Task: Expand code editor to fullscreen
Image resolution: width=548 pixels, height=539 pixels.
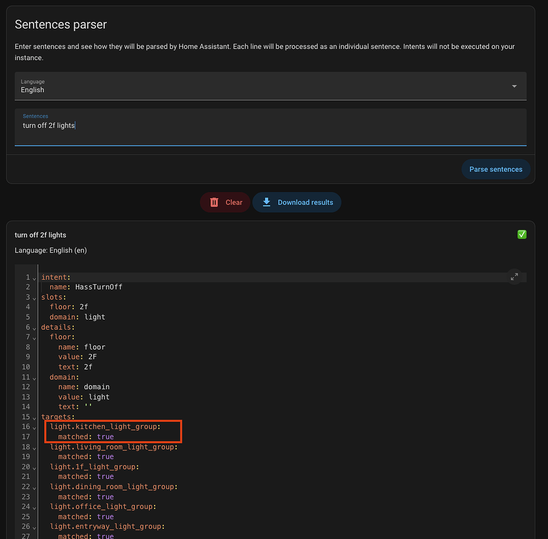Action: [514, 276]
